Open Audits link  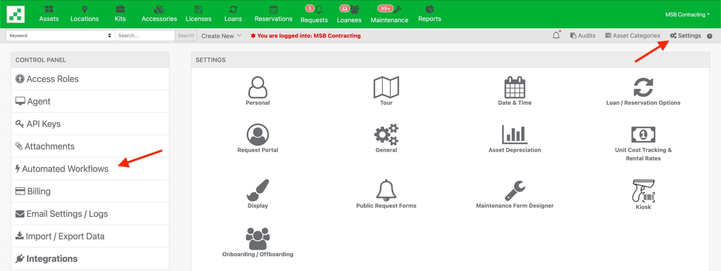583,35
